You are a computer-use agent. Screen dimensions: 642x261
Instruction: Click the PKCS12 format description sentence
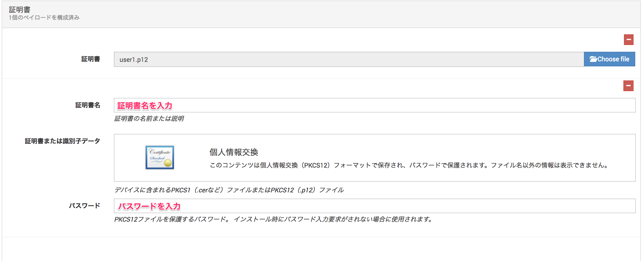pos(408,165)
